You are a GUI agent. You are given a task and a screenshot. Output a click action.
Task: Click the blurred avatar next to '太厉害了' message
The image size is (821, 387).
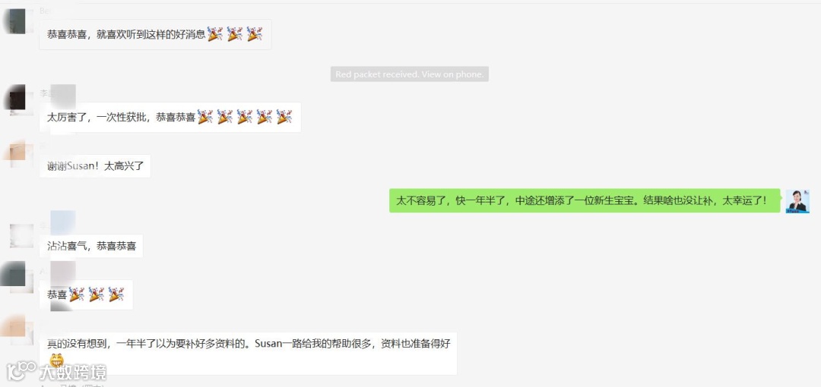click(x=14, y=98)
